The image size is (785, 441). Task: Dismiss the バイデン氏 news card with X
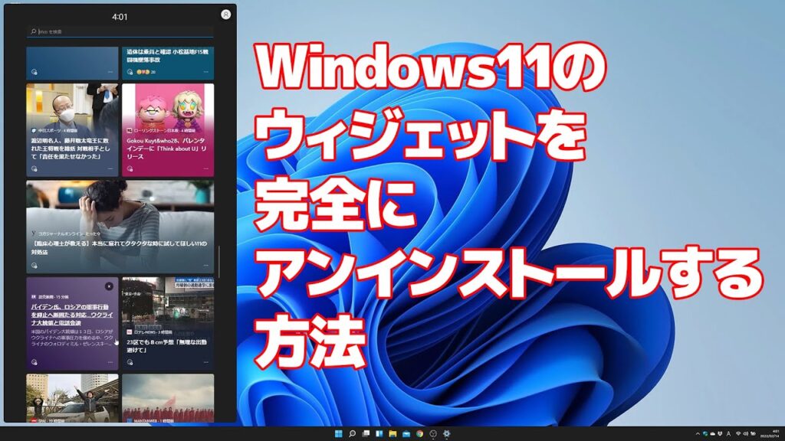(x=109, y=286)
